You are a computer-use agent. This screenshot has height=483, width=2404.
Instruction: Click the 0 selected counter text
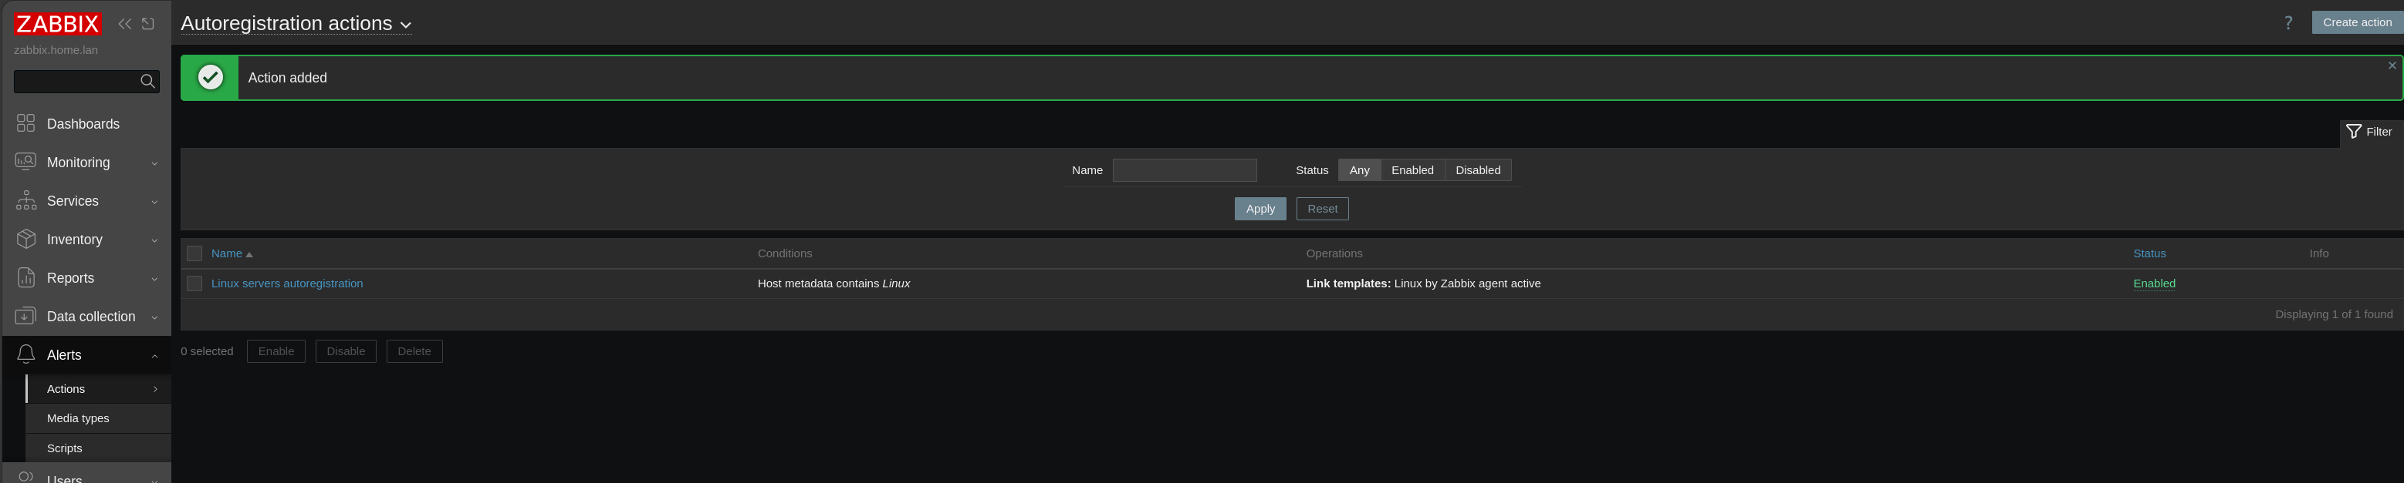[207, 351]
